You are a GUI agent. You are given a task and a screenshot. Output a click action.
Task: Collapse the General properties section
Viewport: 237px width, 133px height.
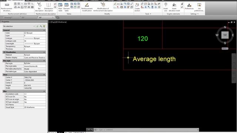[44, 30]
